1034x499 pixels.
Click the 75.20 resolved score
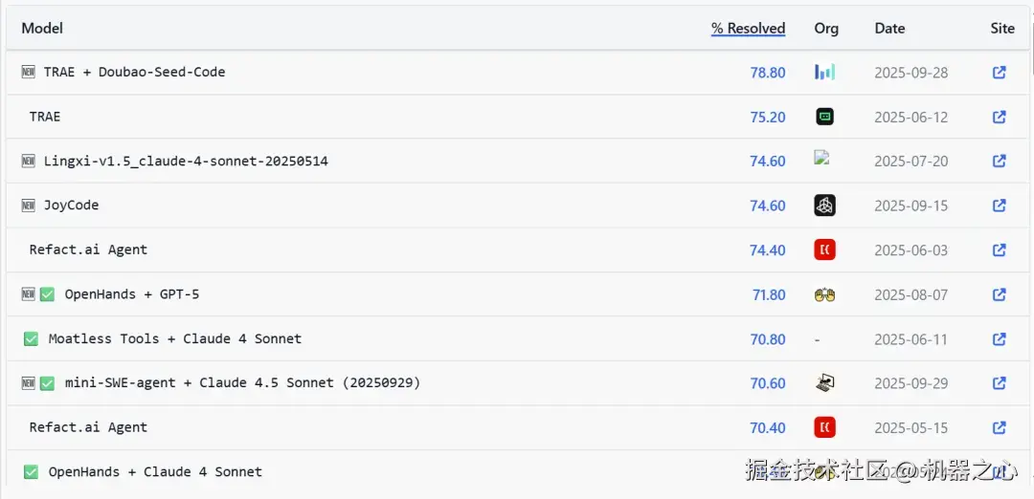coord(768,118)
